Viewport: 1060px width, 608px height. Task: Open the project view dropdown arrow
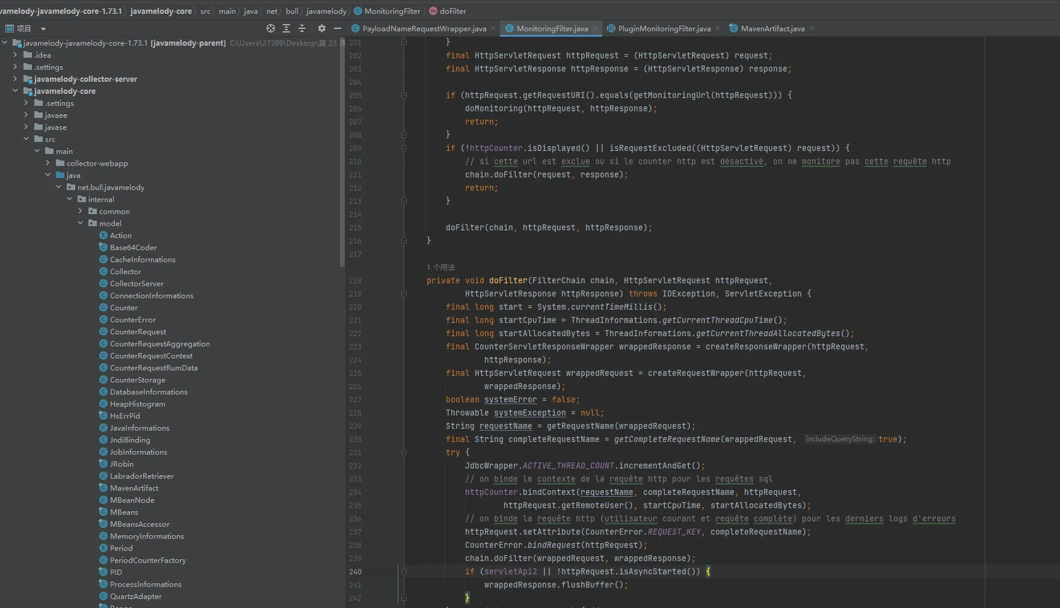point(43,29)
